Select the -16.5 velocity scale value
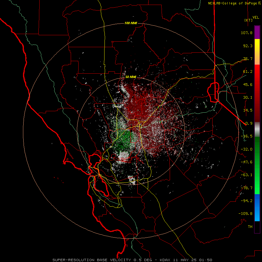The height and width of the screenshot is (262, 262). tap(247, 136)
